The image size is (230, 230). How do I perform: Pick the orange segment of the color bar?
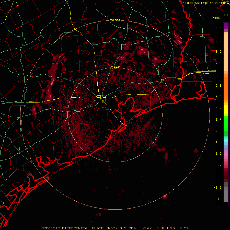(x=226, y=88)
